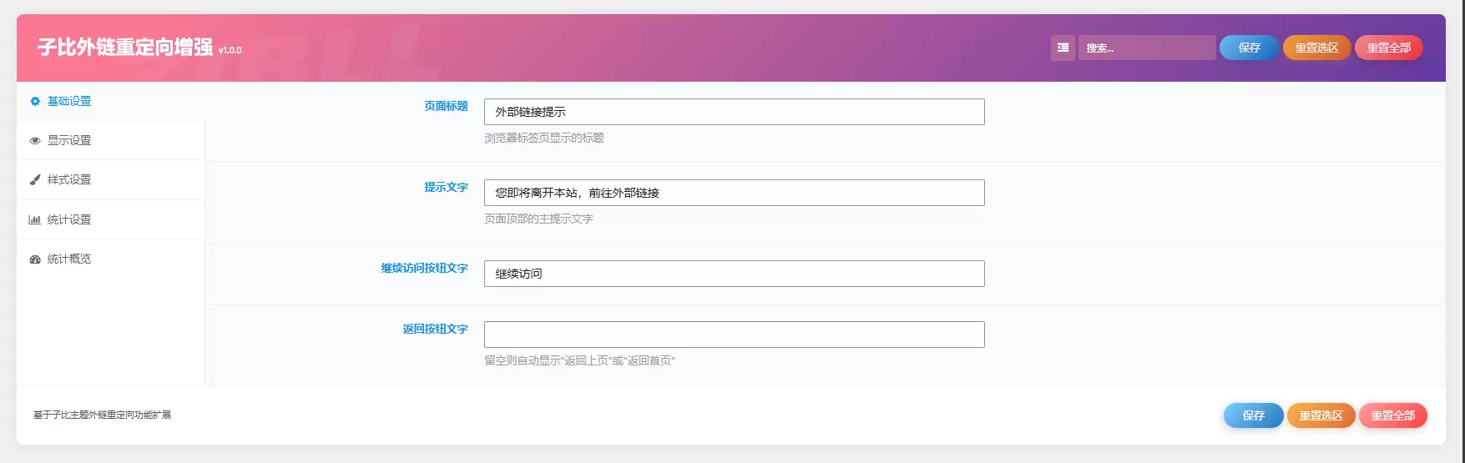Click the 页面标题 input field
The width and height of the screenshot is (1465, 463).
734,112
